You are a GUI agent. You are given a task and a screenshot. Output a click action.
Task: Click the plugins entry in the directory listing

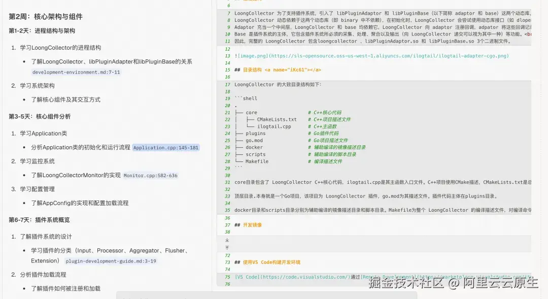(255, 134)
